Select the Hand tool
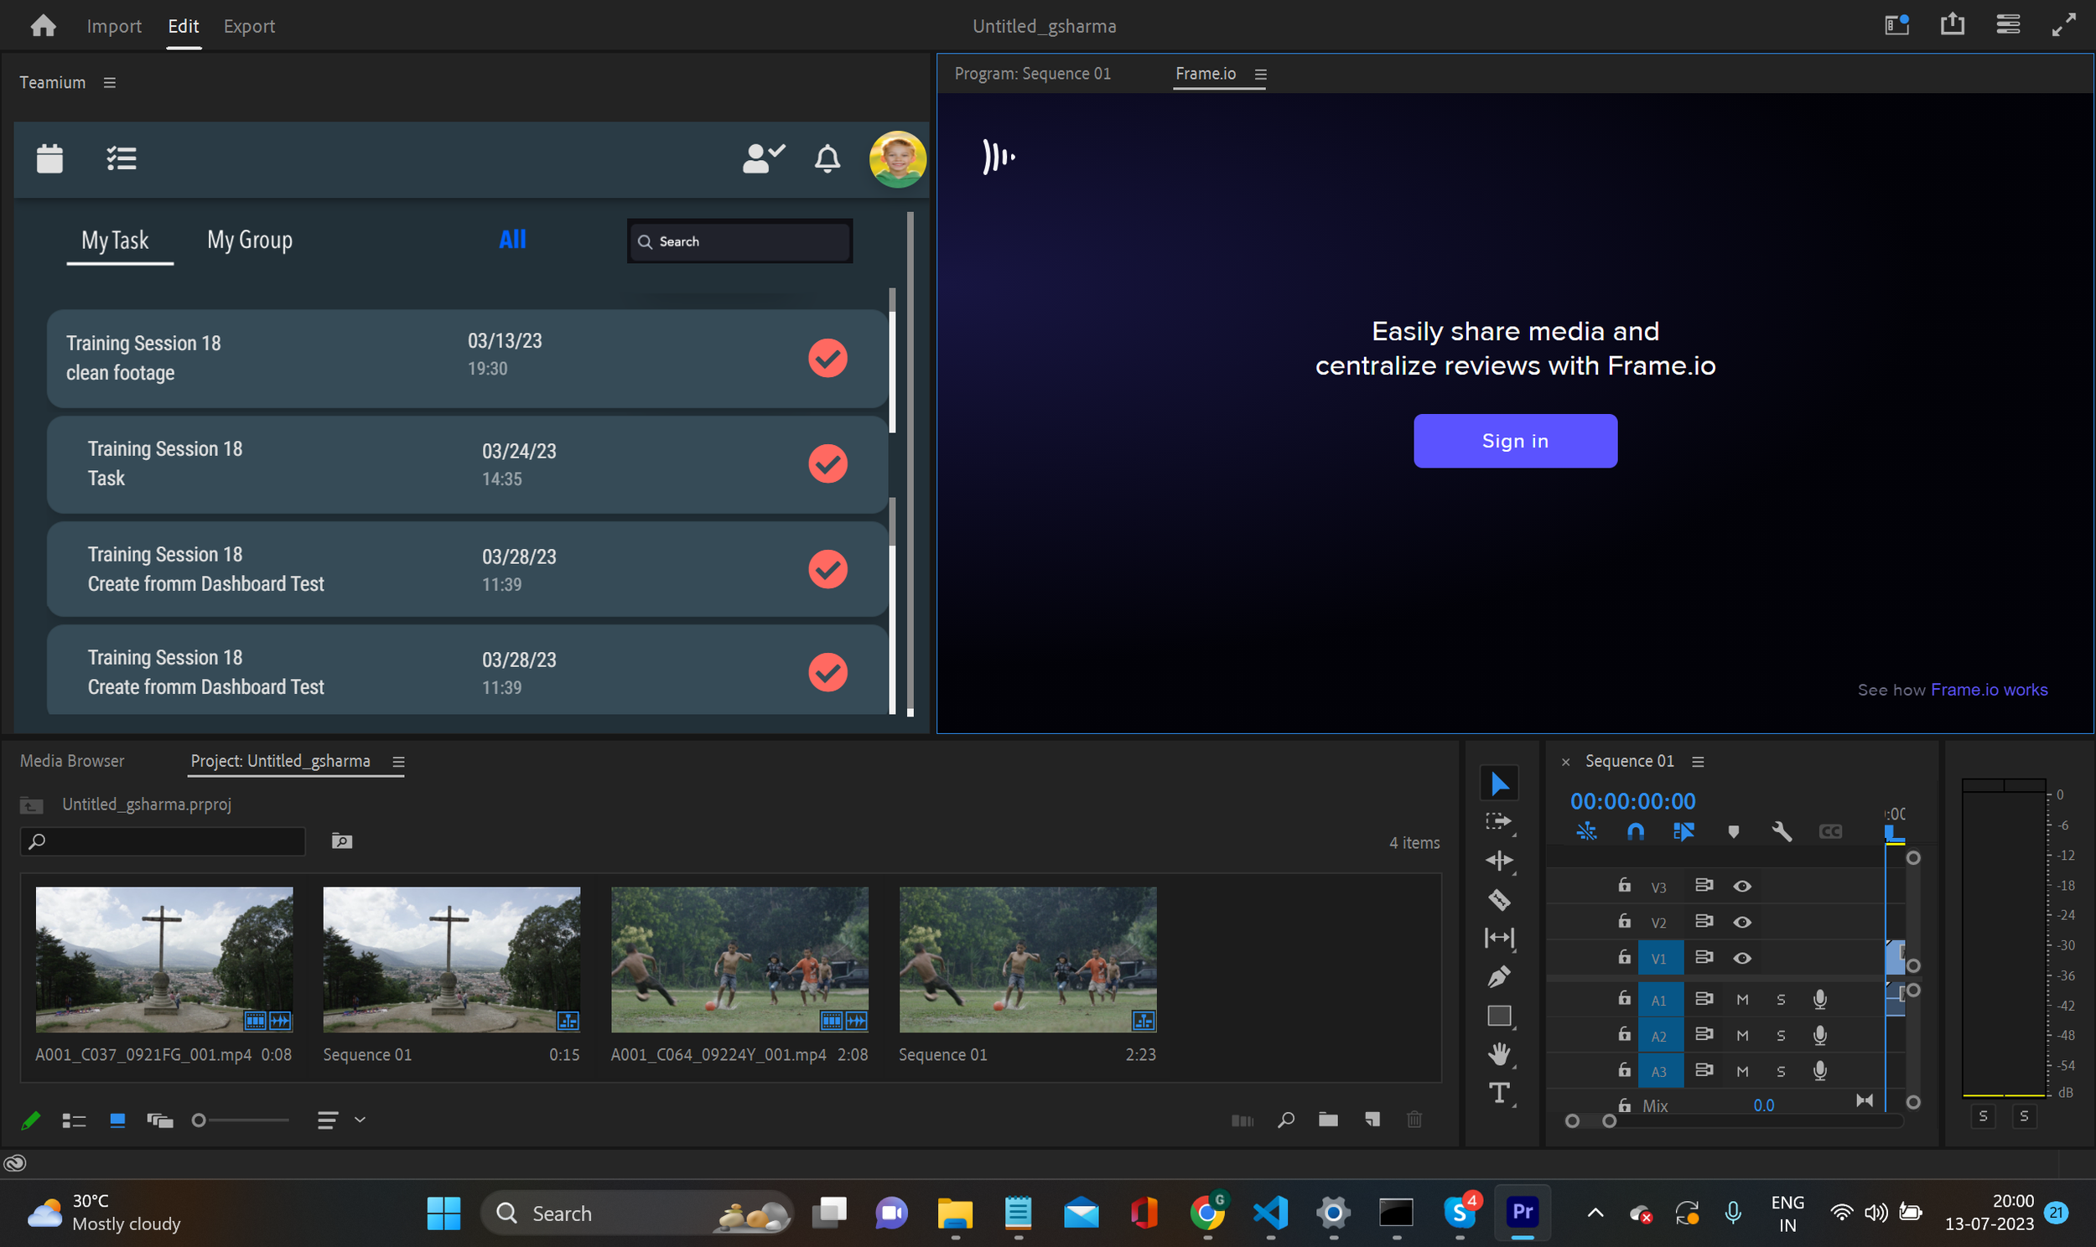This screenshot has width=2096, height=1247. pos(1499,1053)
